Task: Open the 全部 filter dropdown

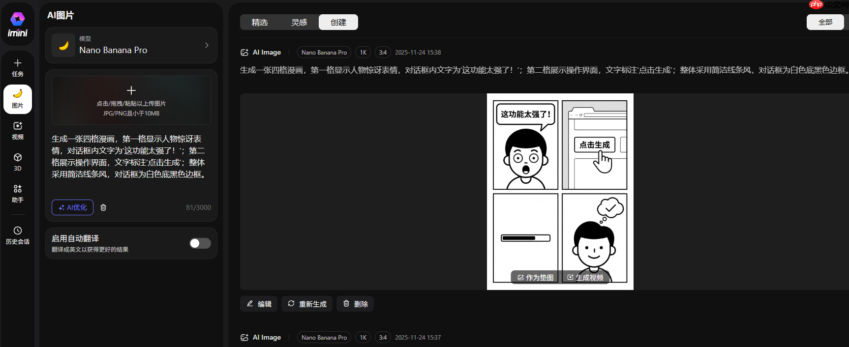Action: tap(825, 22)
